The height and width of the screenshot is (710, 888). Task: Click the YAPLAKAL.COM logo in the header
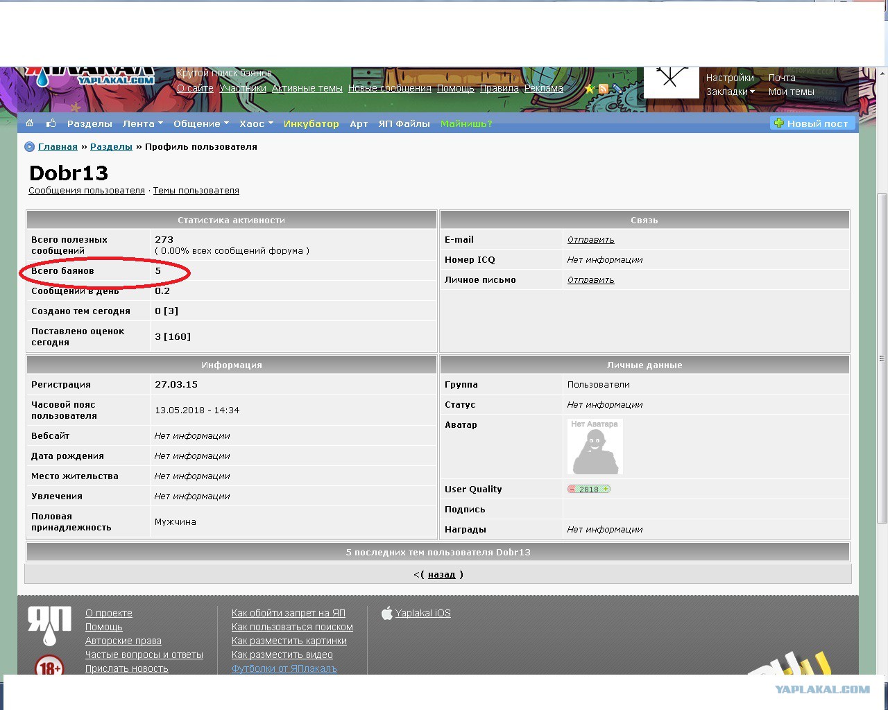(90, 76)
